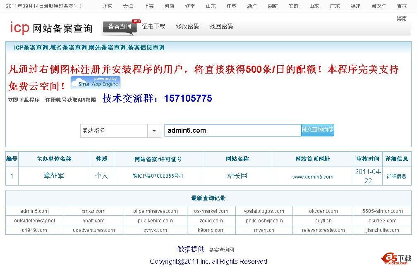Click the Sina App Engine badge
The width and height of the screenshot is (417, 267).
point(96,82)
